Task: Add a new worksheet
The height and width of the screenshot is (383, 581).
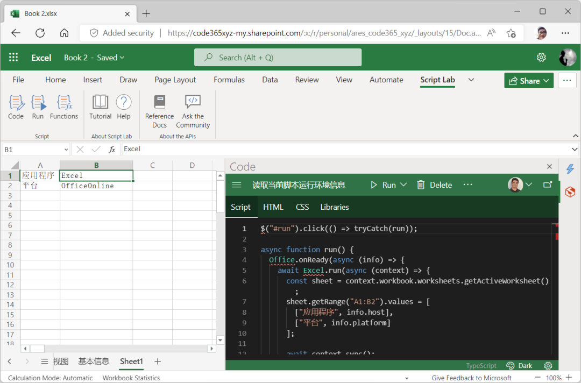Action: tap(158, 361)
